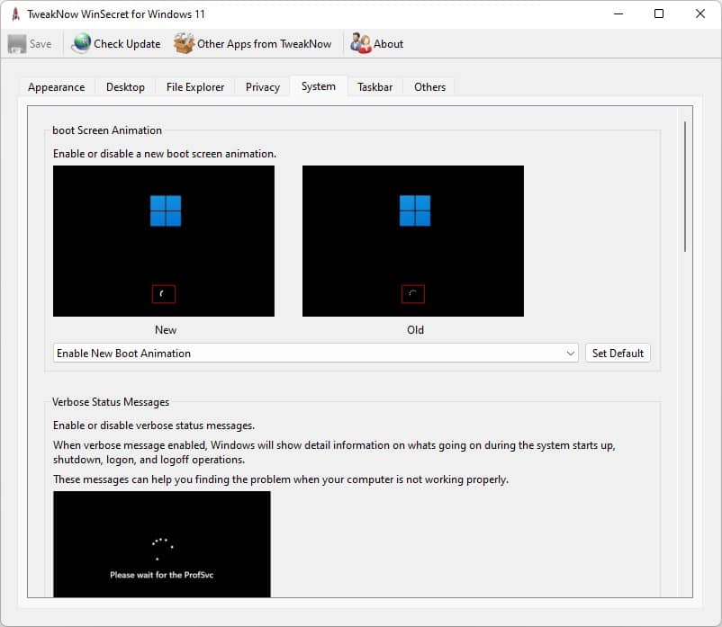This screenshot has height=627, width=722.
Task: Switch to the Desktop tab
Action: 125,87
